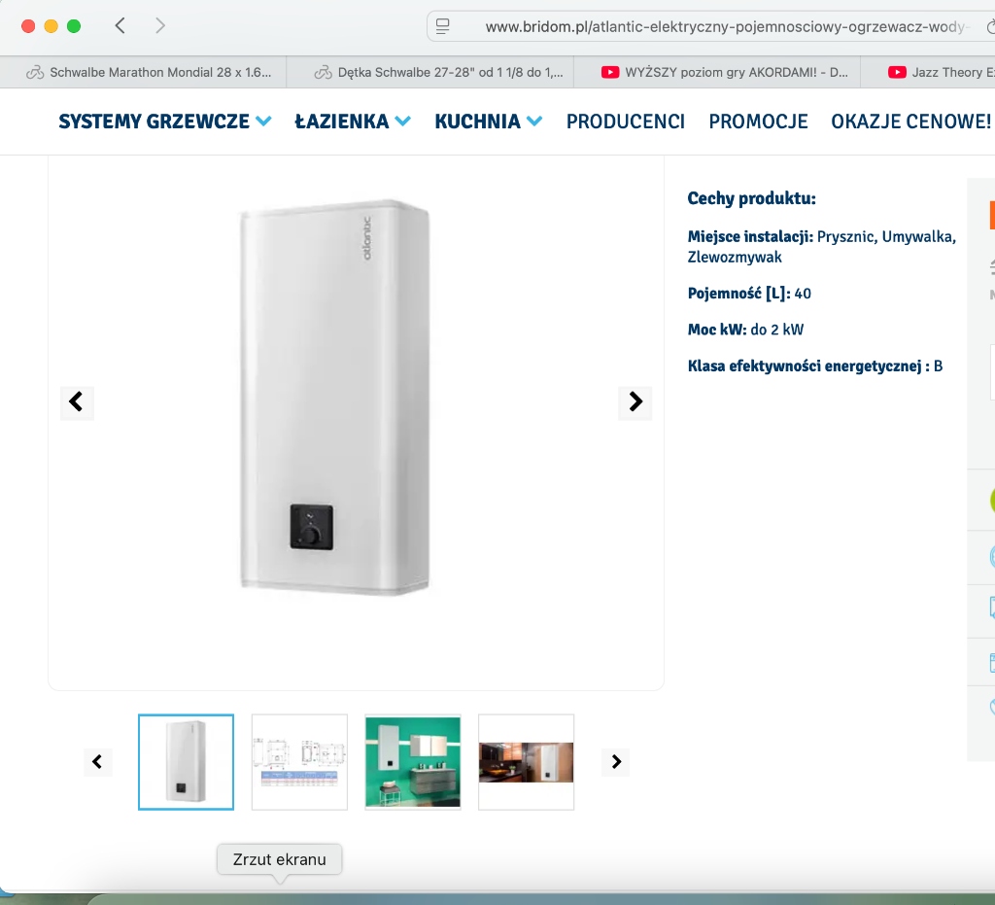The image size is (995, 905).
Task: Click the browser forward arrow
Action: pyautogui.click(x=160, y=26)
